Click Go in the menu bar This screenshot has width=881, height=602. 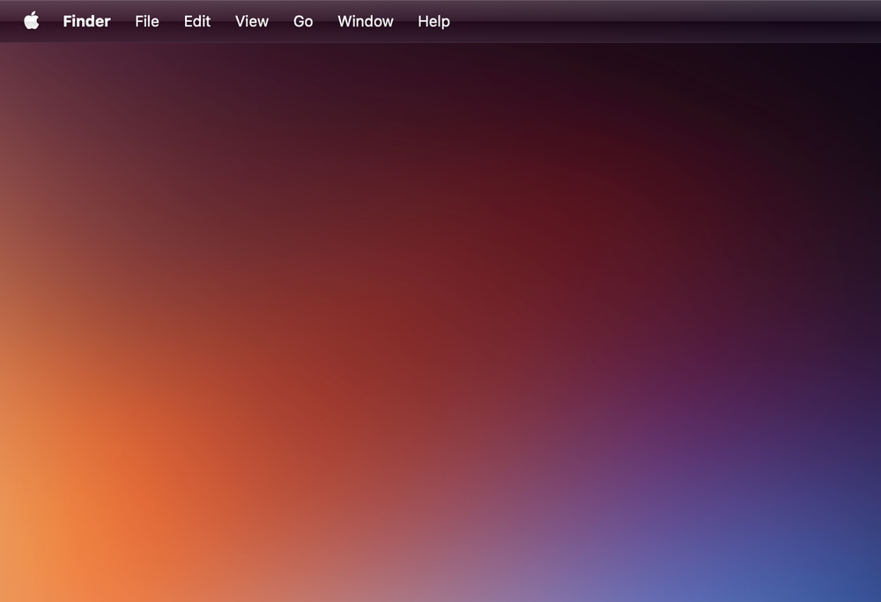pos(303,21)
